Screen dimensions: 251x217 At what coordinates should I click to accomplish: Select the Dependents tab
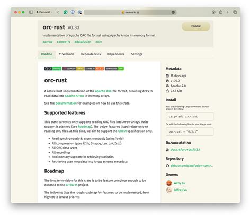(x=116, y=54)
